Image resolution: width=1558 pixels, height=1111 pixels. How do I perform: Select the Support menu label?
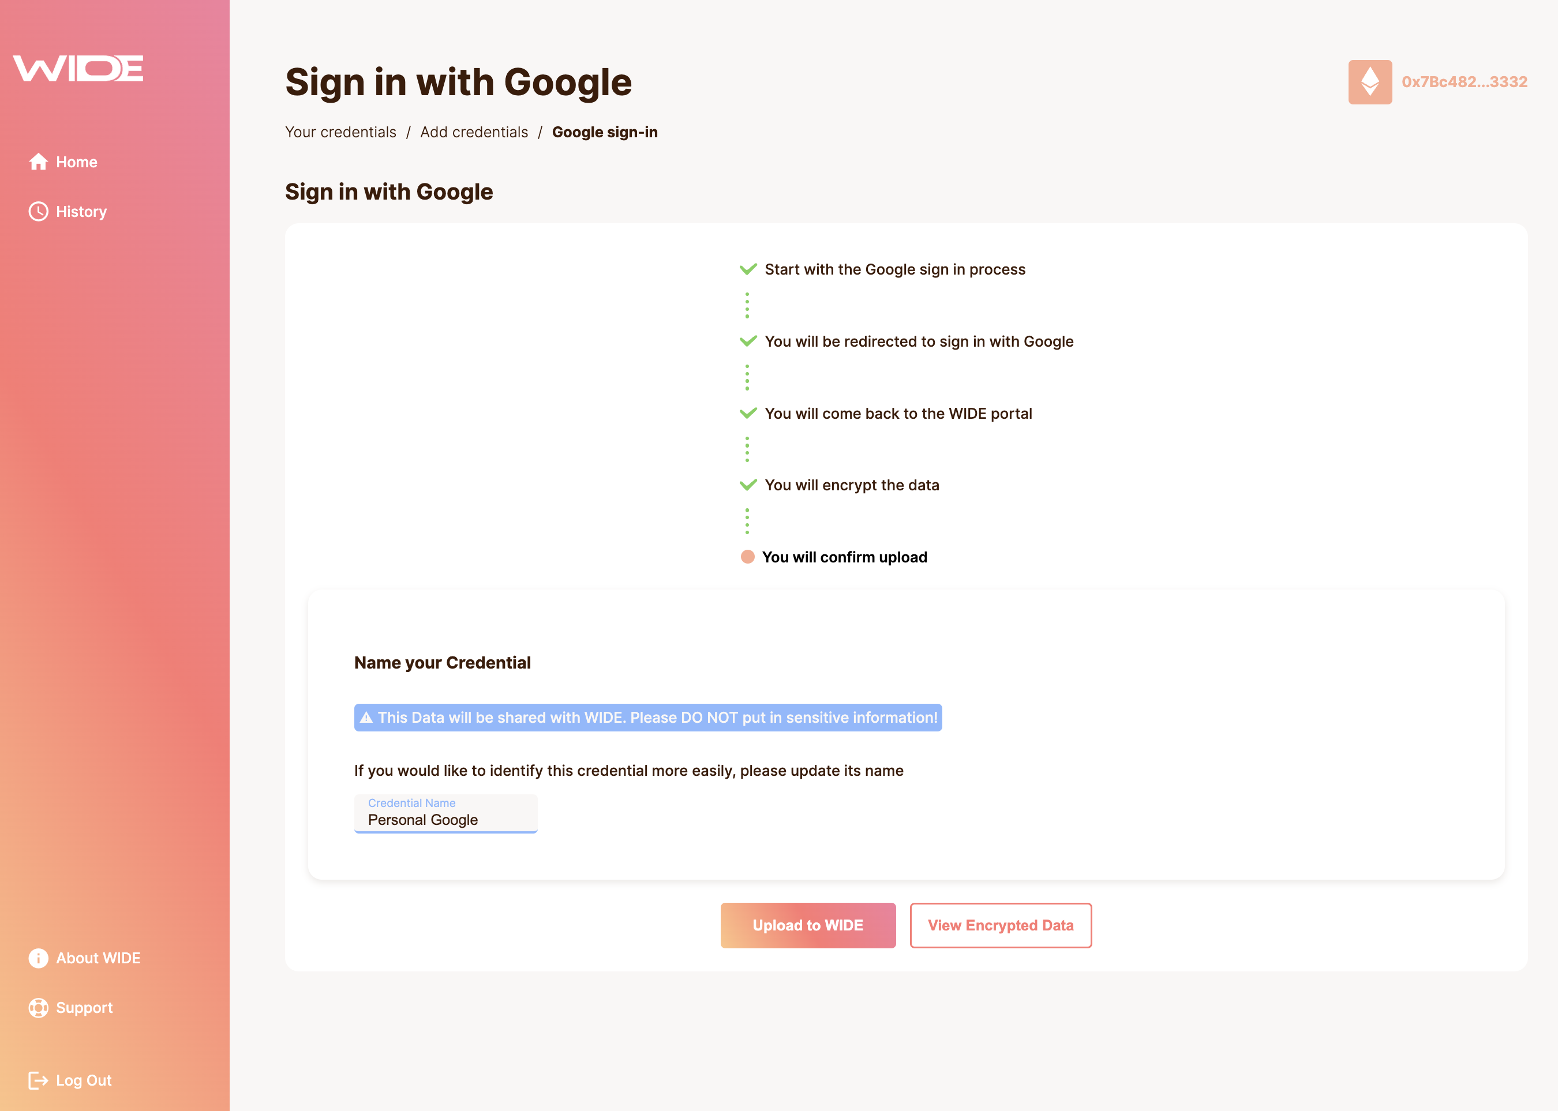point(84,1008)
